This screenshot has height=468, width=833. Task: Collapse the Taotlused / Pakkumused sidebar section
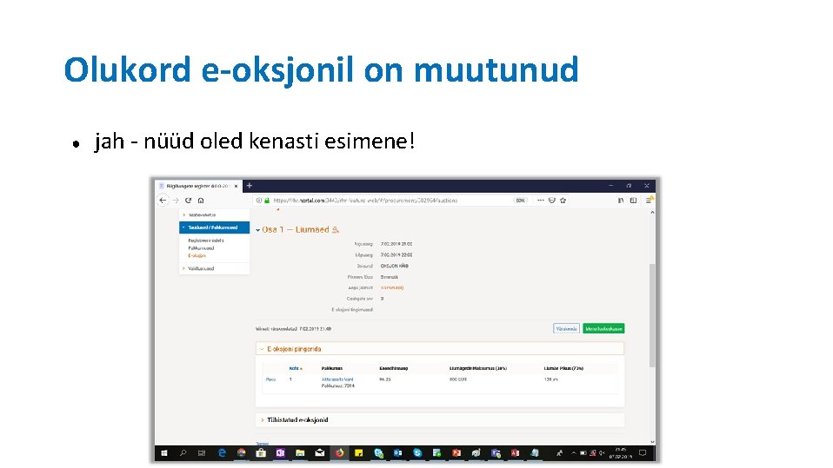pos(214,227)
